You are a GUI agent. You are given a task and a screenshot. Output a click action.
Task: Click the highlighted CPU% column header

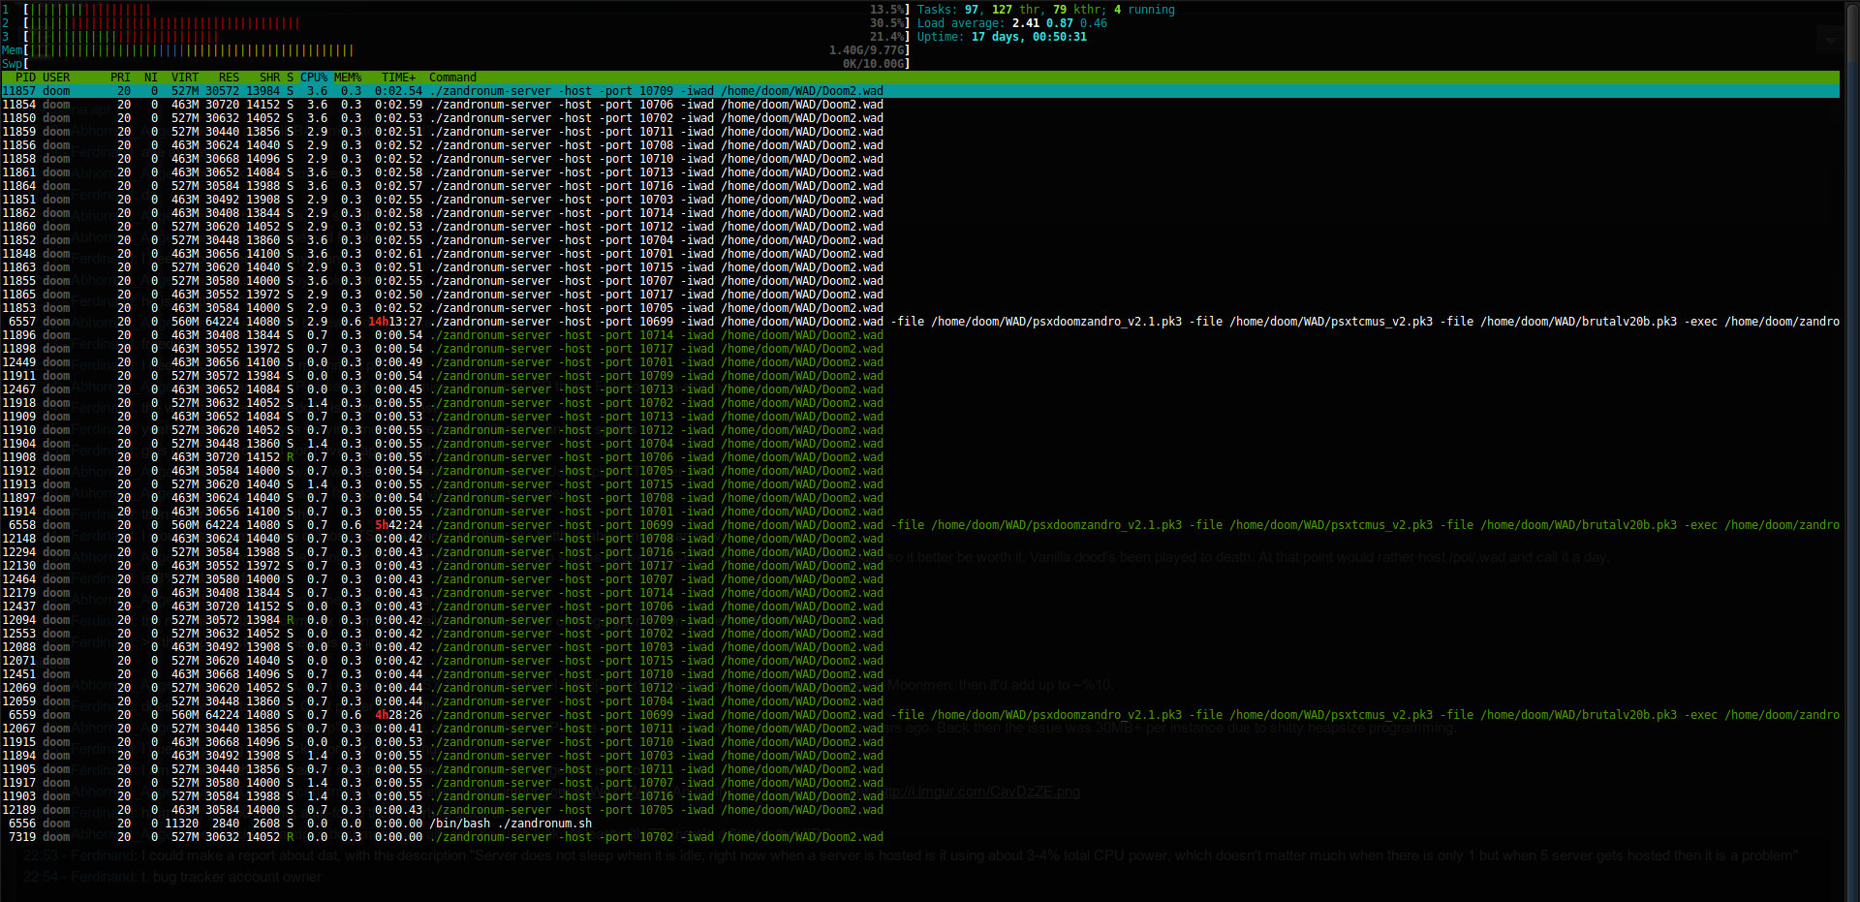tap(313, 78)
